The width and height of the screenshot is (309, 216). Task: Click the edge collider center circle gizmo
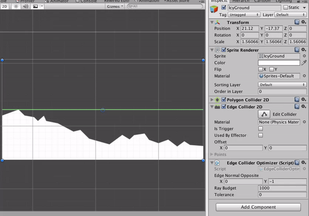tap(103, 110)
